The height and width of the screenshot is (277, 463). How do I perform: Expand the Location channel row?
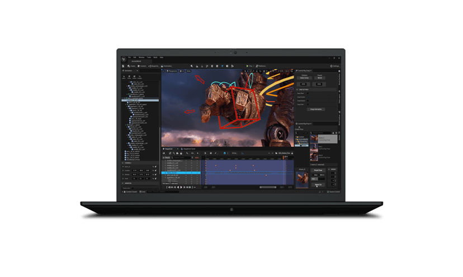[123, 170]
